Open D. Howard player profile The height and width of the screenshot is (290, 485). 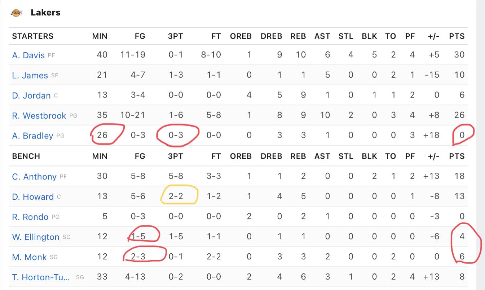click(x=33, y=196)
